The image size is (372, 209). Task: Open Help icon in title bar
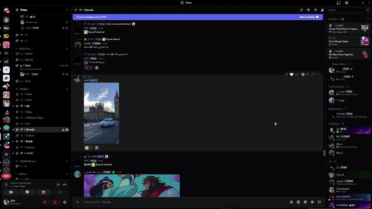[x=347, y=3]
